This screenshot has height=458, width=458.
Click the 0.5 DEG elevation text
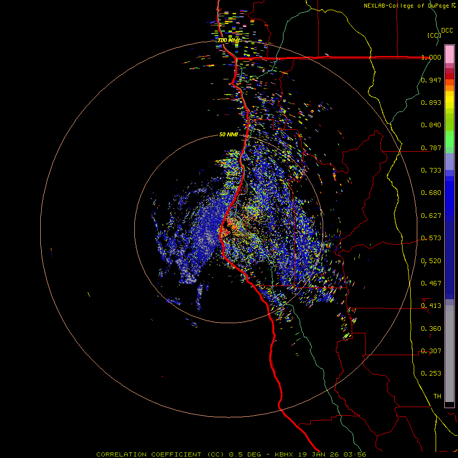click(245, 454)
